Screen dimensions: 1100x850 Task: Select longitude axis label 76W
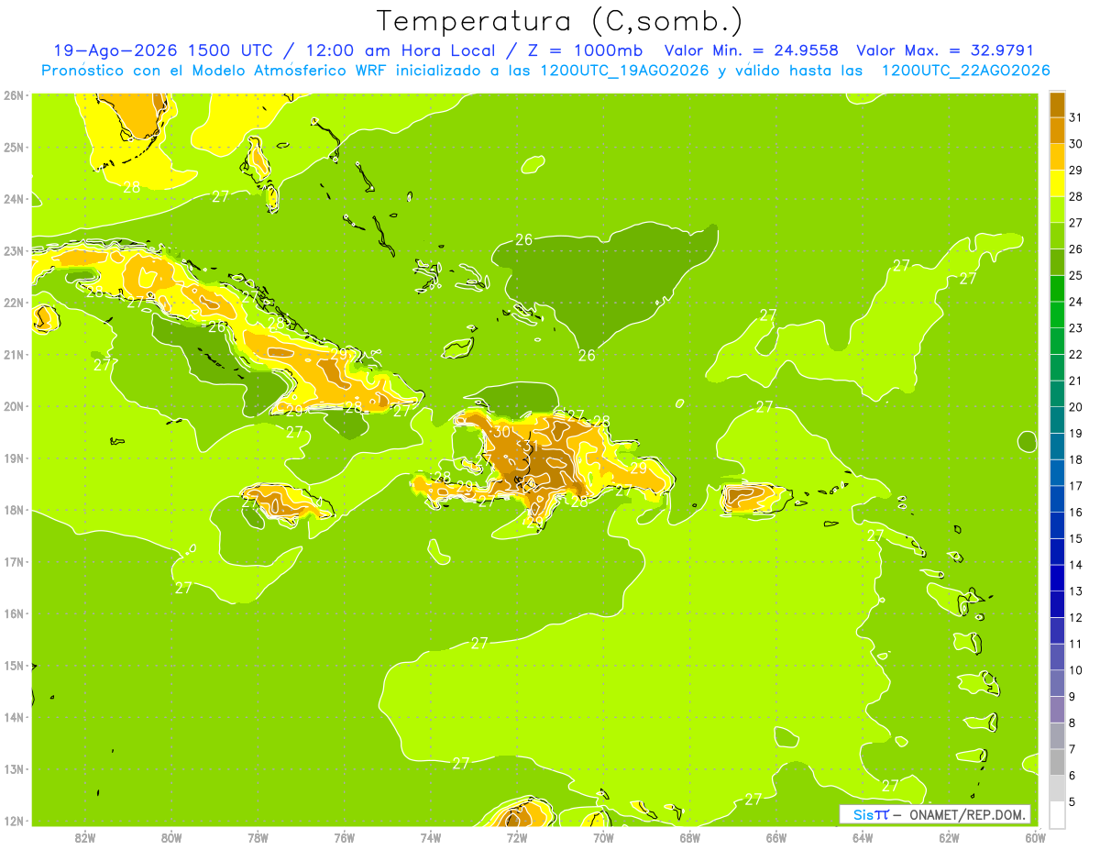[x=344, y=837]
